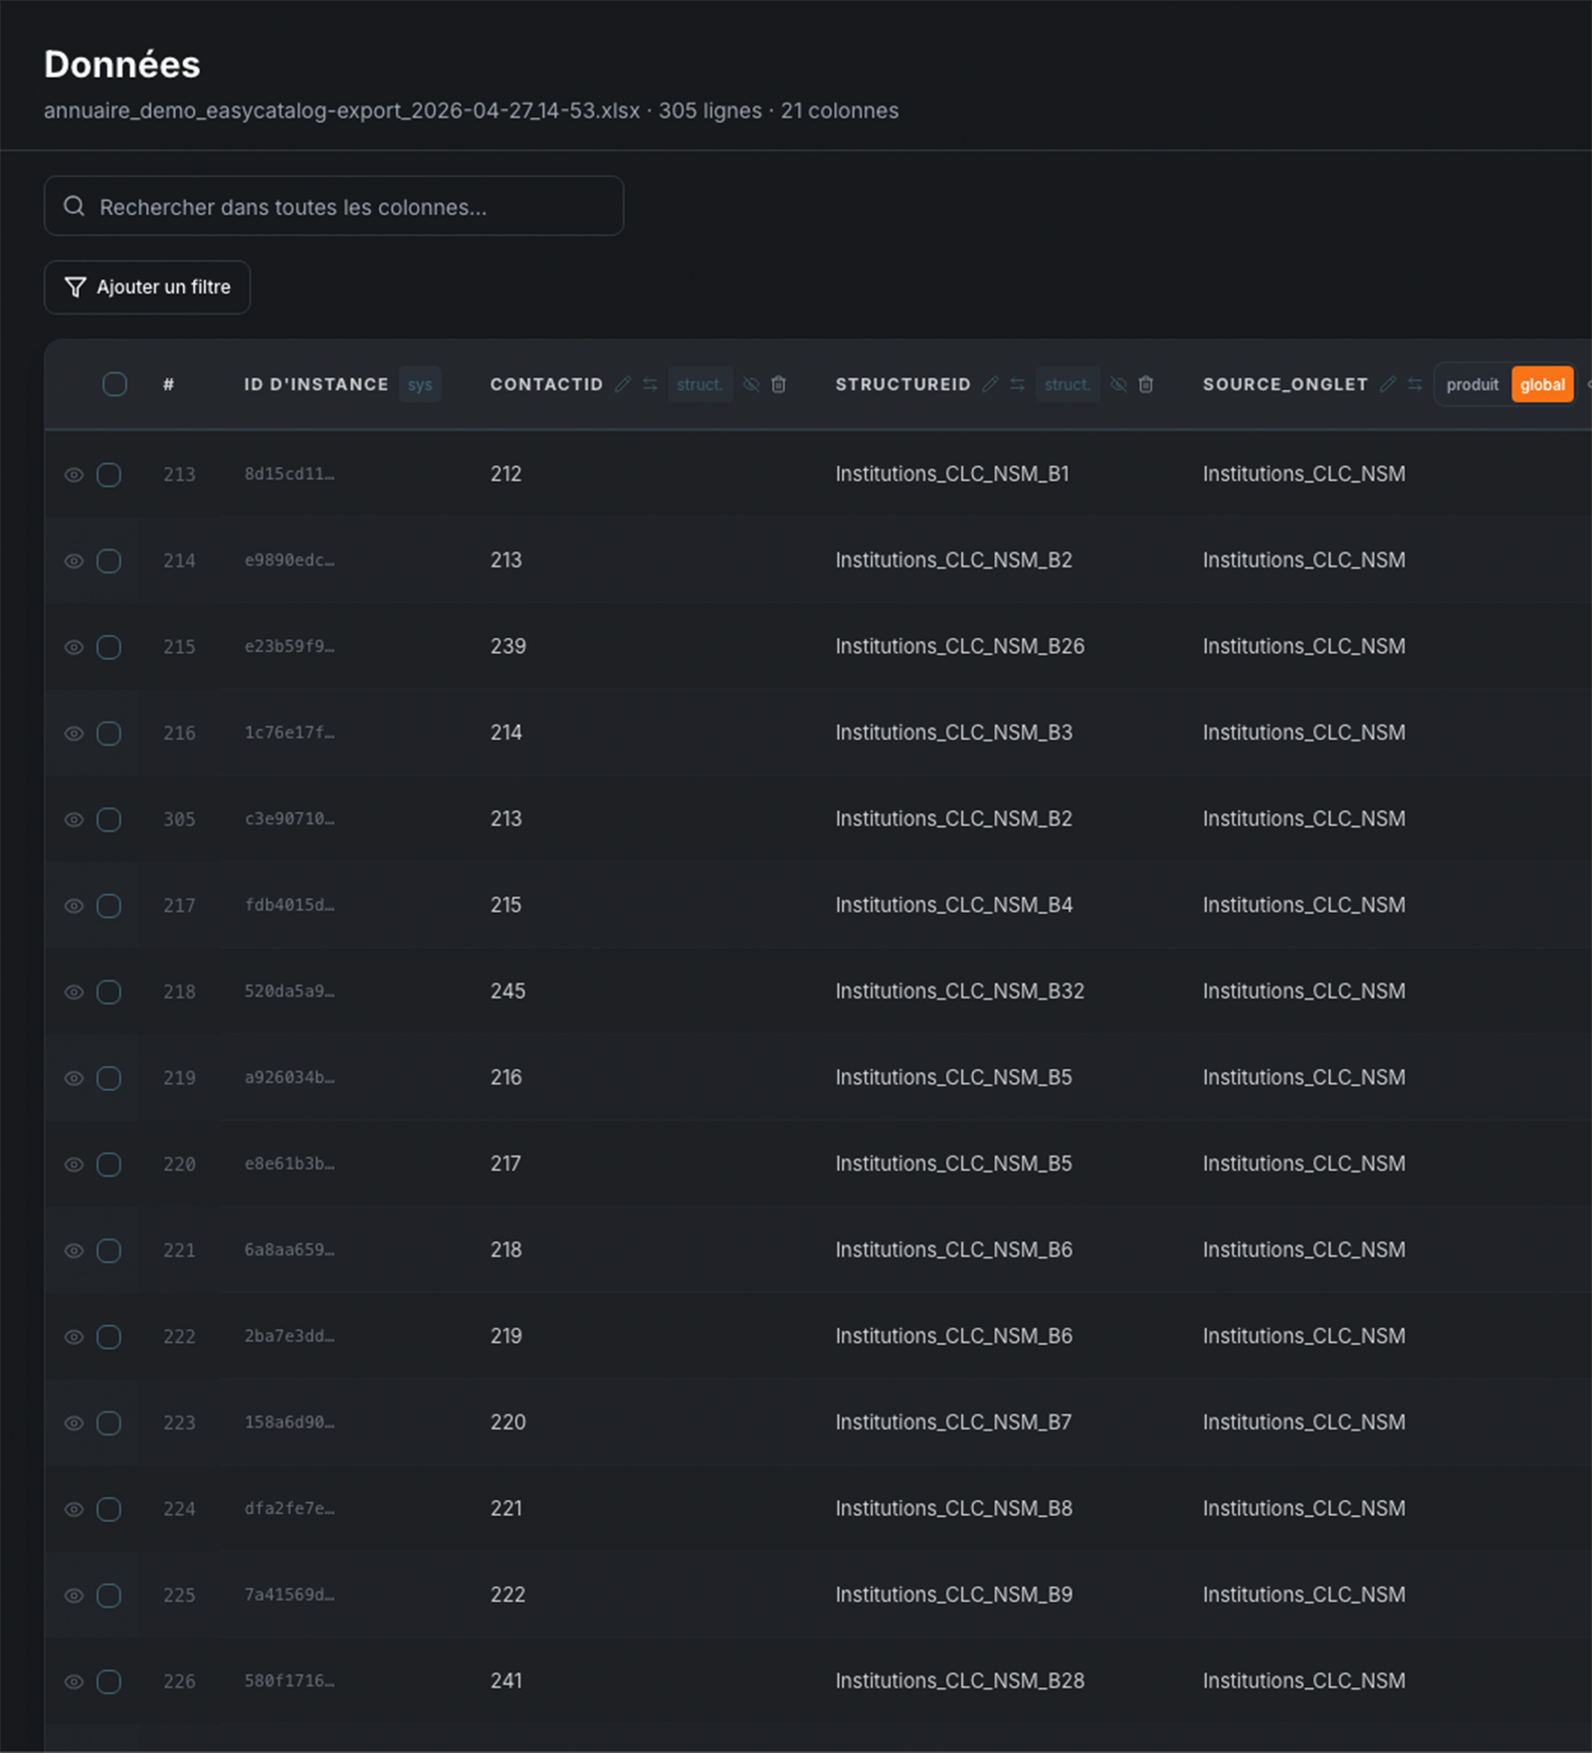The image size is (1592, 1753).
Task: Click the search field for all columns
Action: 334,206
